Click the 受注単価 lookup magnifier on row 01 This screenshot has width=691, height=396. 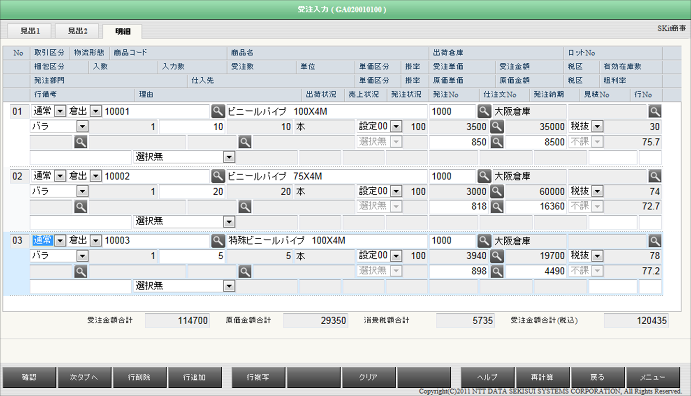[x=496, y=126]
